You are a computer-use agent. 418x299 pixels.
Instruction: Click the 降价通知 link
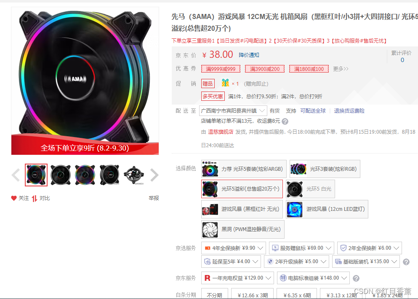coord(249,55)
